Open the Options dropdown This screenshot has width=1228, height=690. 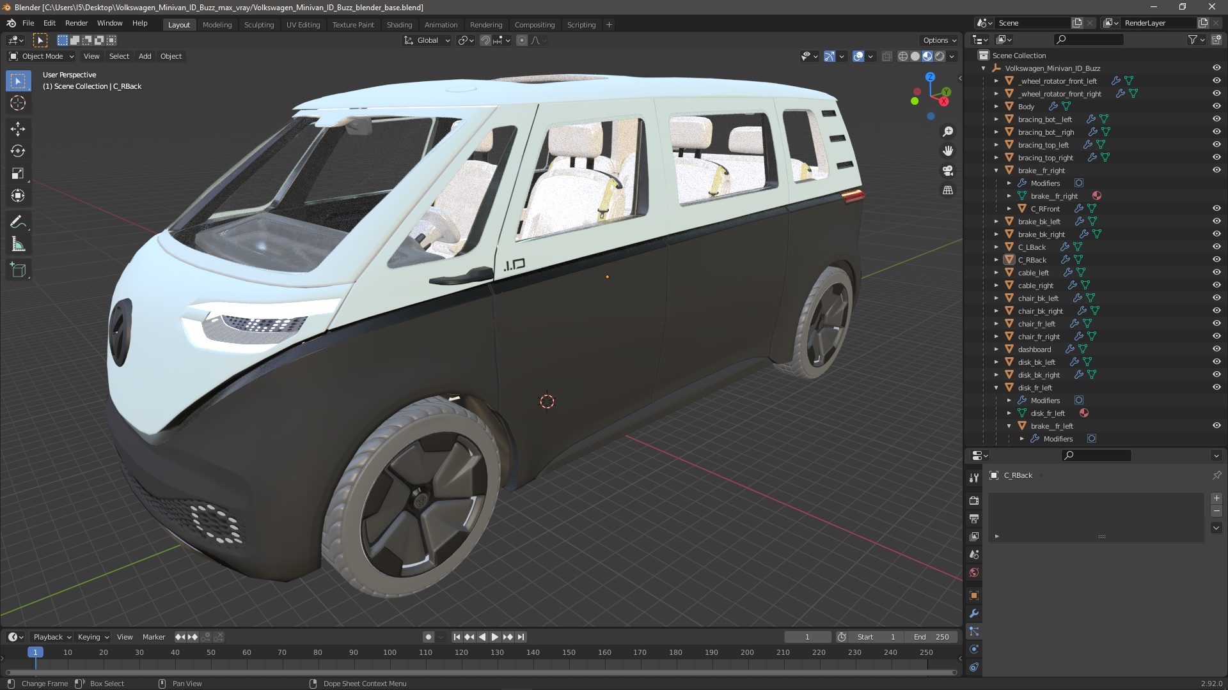940,40
